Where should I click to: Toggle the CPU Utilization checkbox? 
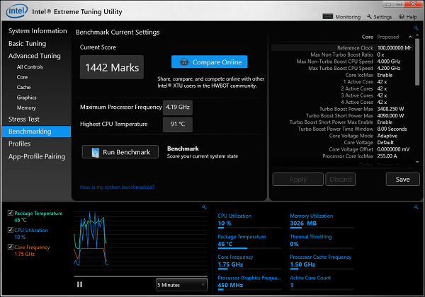click(11, 230)
